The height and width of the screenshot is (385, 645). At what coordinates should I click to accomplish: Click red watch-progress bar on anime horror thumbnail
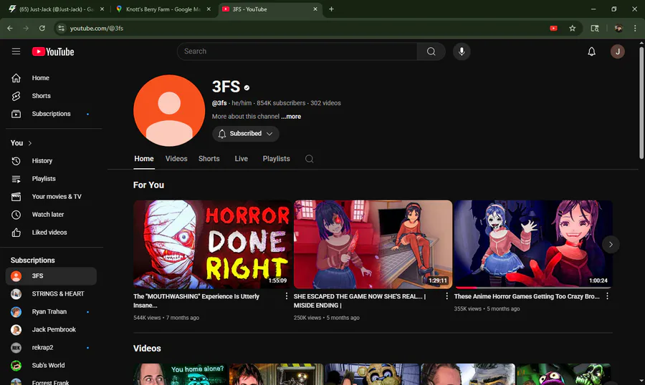tap(466, 288)
